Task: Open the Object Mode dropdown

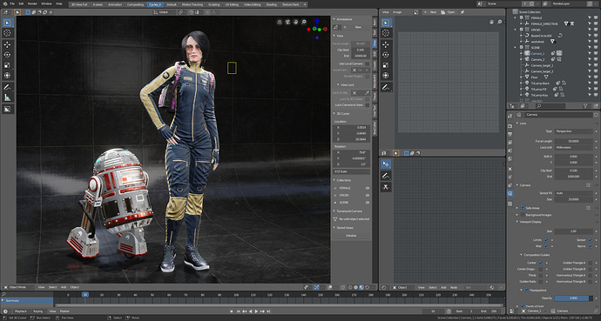Action: click(x=19, y=287)
